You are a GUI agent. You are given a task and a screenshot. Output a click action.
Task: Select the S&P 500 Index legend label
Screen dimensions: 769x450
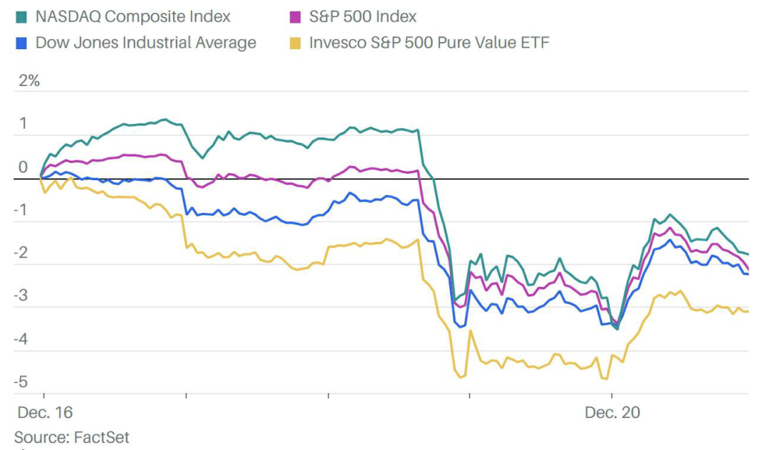point(363,16)
